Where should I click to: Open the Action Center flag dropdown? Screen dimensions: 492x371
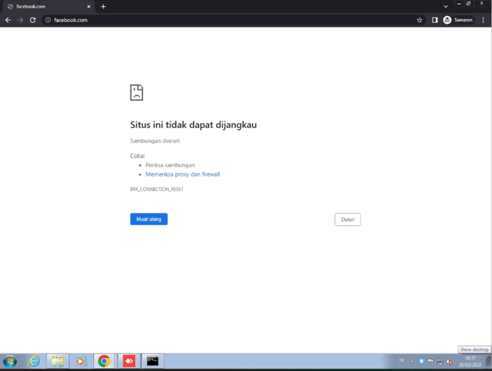point(430,361)
